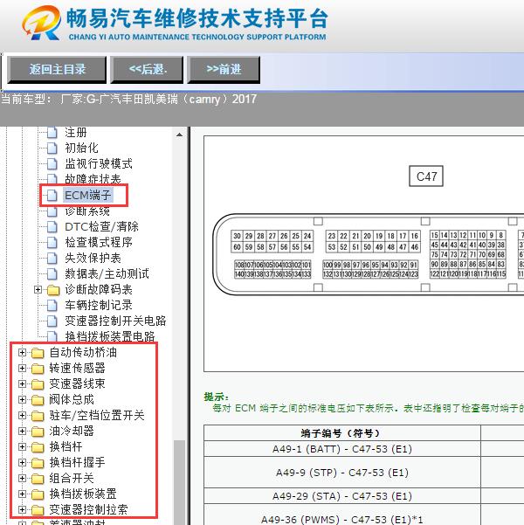524x525 pixels.
Task: Click the page icon beside 失效保护表
Action: (52, 258)
